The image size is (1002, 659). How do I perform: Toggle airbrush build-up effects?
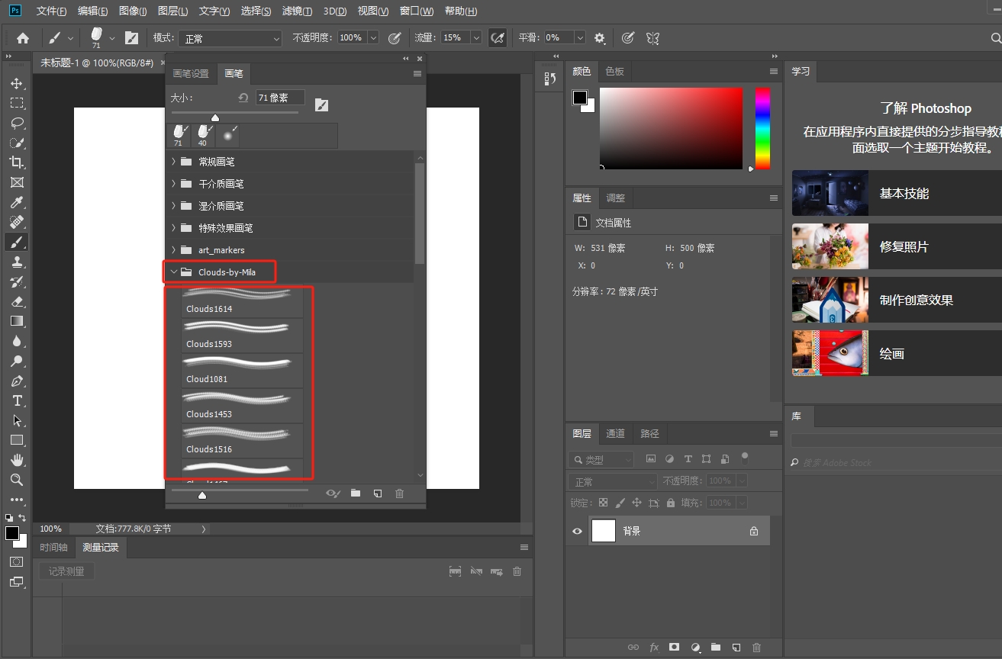(498, 37)
